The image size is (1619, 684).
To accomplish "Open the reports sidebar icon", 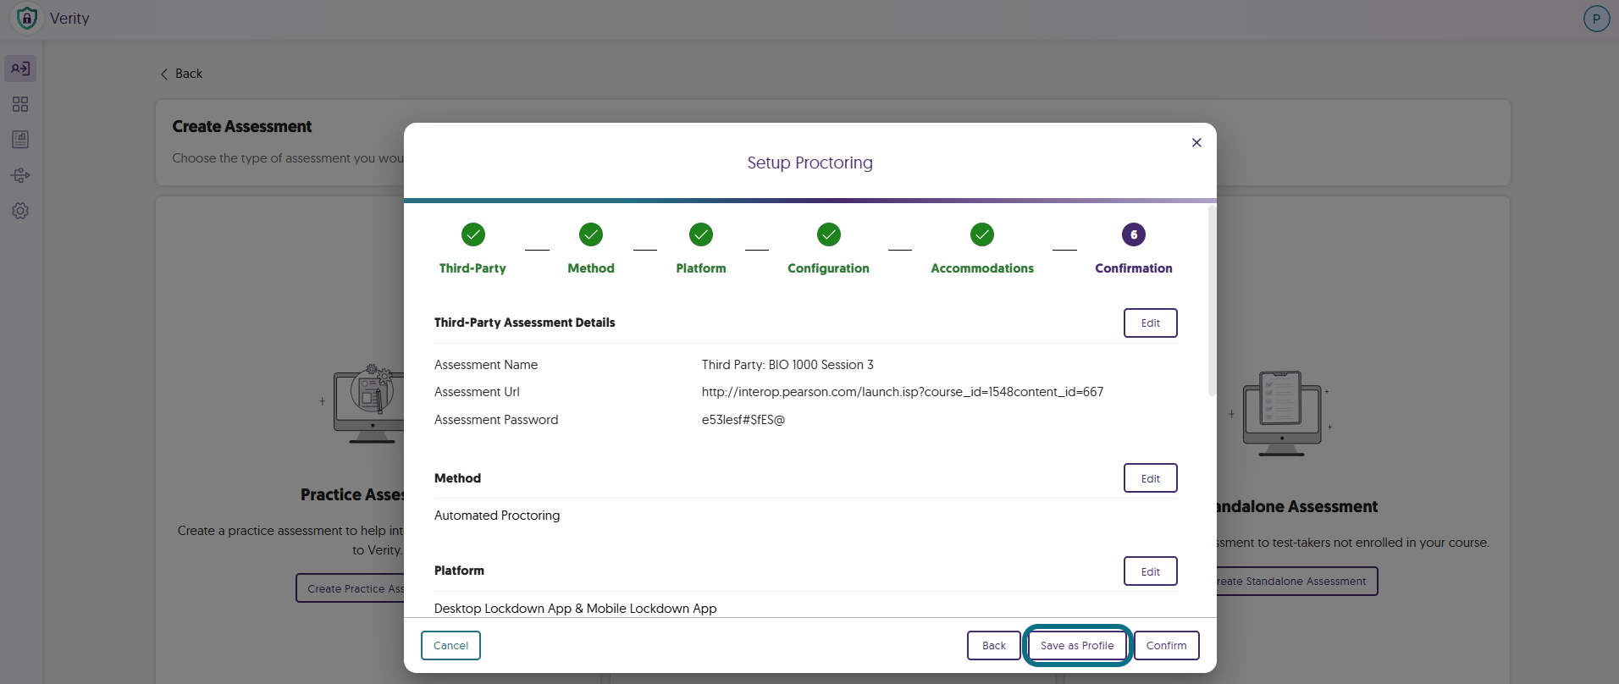I will pyautogui.click(x=20, y=140).
